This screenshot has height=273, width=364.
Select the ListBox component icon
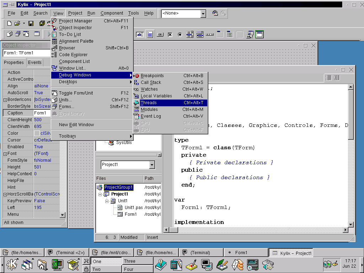pyautogui.click(x=190, y=34)
